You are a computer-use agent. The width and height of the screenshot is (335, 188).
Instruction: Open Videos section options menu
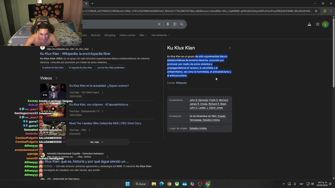56,78
